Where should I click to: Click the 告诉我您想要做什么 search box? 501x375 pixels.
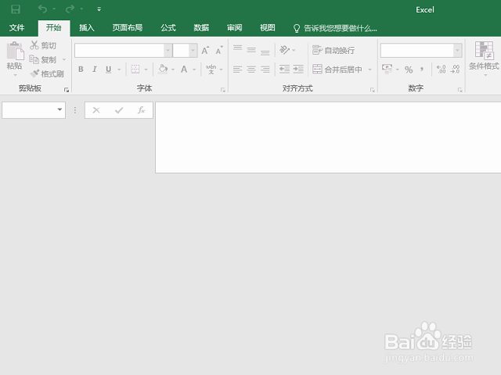point(335,28)
